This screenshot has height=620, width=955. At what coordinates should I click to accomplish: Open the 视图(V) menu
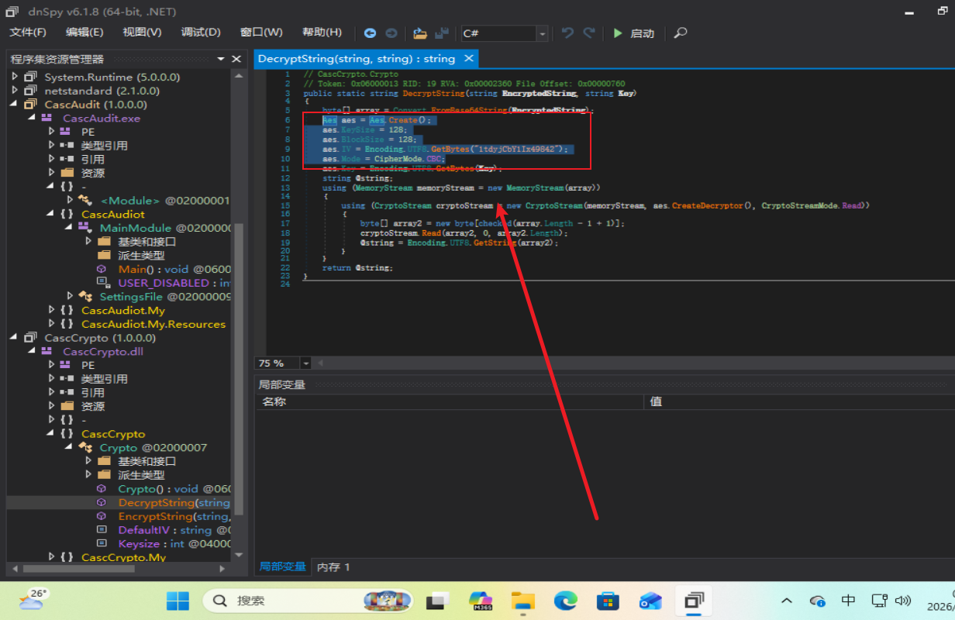coord(142,33)
